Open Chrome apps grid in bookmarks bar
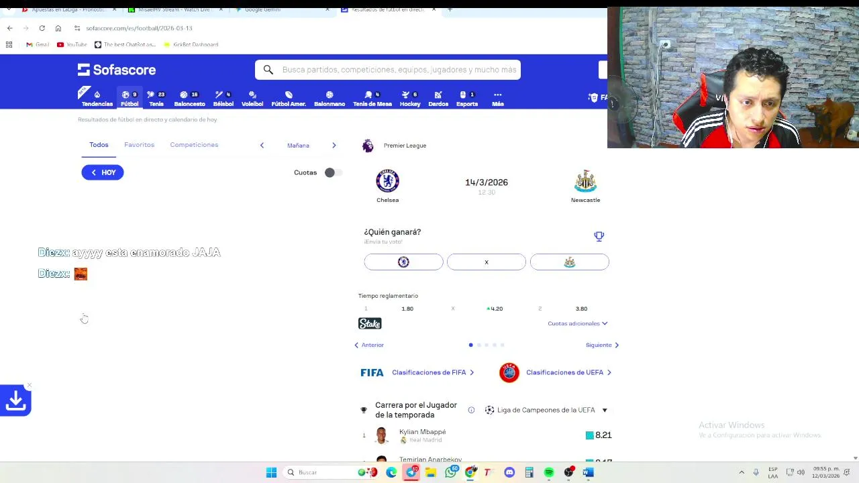The image size is (859, 483). 9,44
